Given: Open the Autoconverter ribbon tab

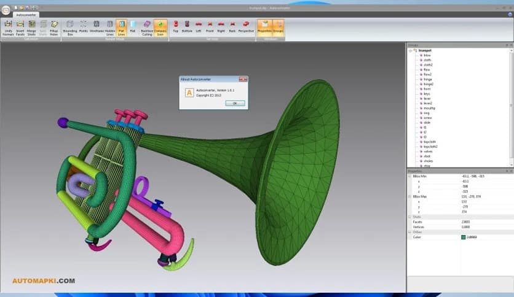Looking at the screenshot, I should (x=25, y=13).
